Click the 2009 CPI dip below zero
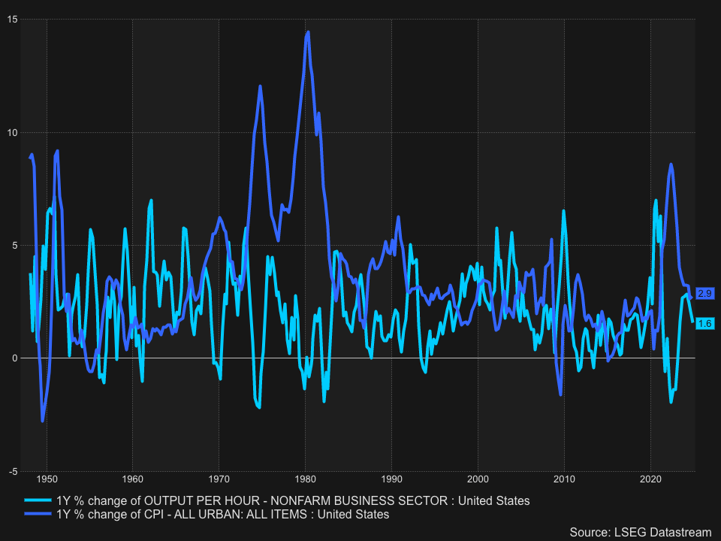This screenshot has height=541, width=721. (562, 394)
